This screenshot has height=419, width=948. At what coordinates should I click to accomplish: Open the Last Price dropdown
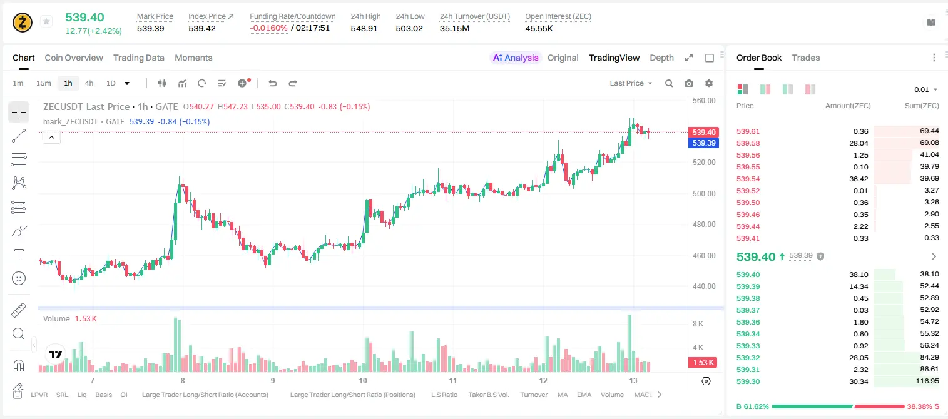pyautogui.click(x=631, y=83)
